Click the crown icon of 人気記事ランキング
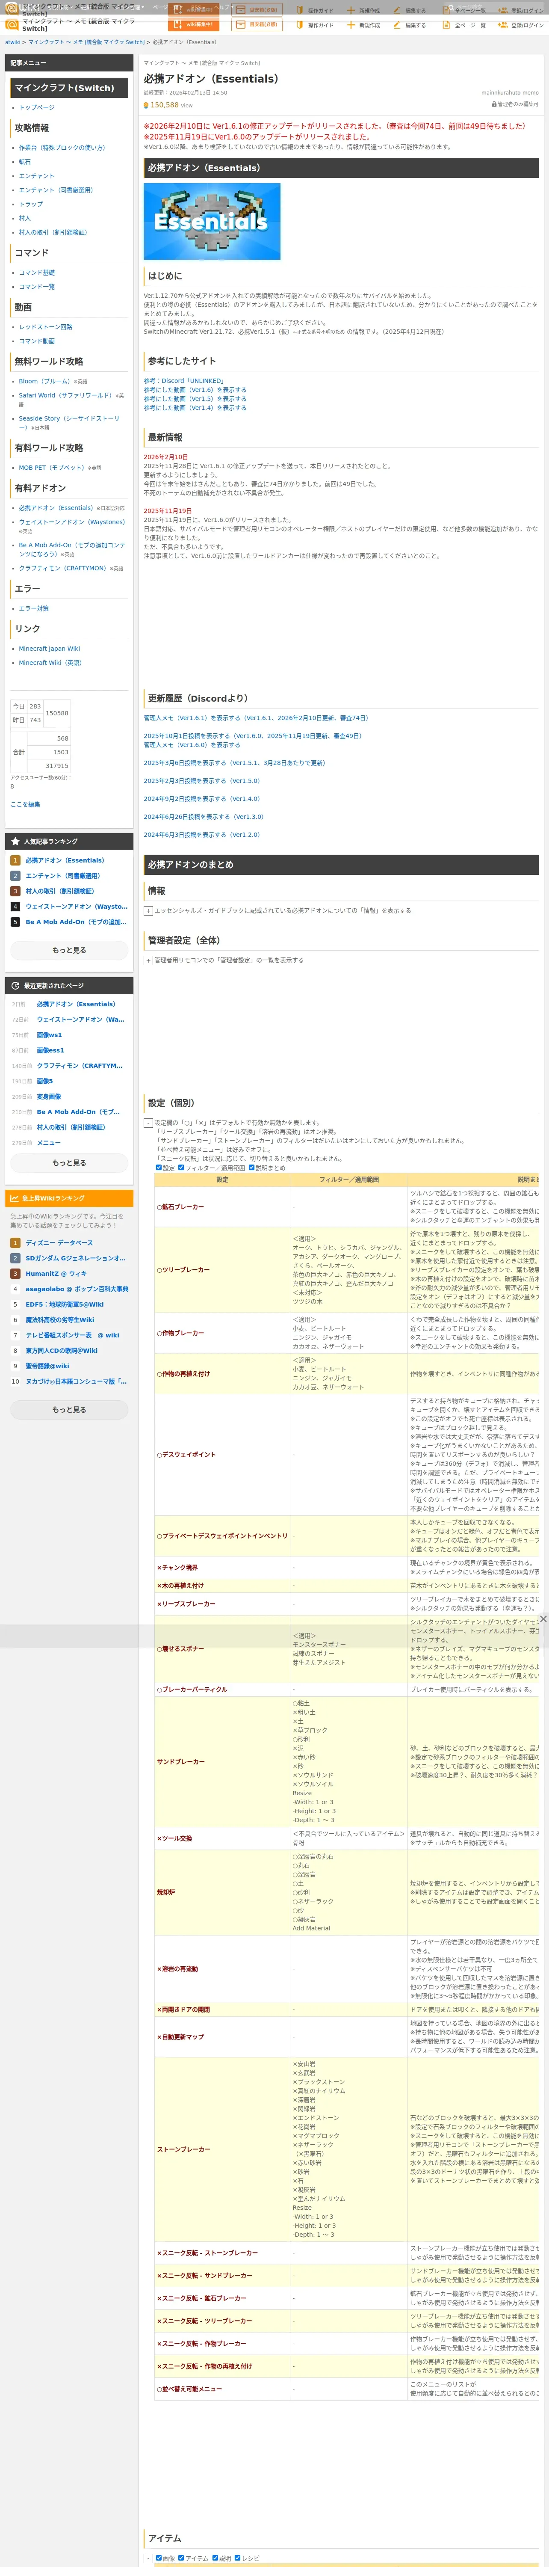The image size is (549, 2567). (x=15, y=841)
